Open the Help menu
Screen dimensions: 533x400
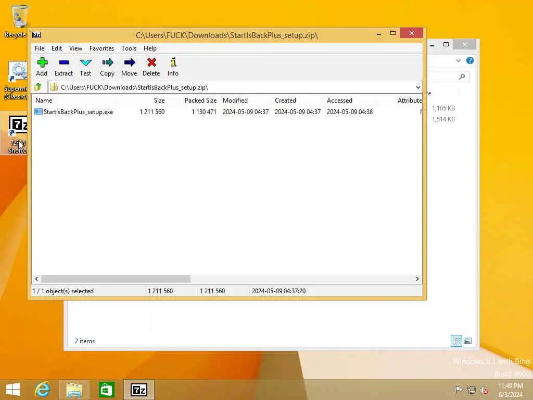(150, 48)
